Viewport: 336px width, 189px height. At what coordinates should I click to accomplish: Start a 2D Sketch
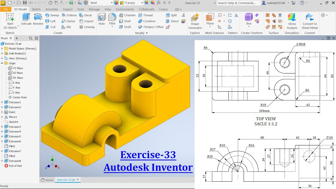click(x=10, y=21)
